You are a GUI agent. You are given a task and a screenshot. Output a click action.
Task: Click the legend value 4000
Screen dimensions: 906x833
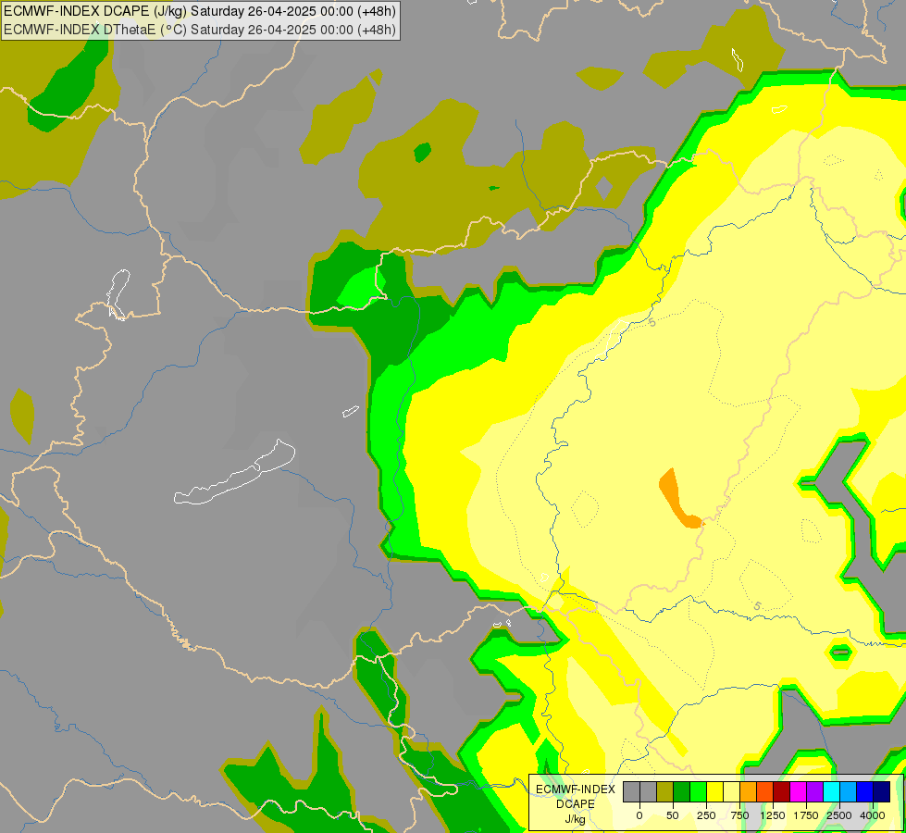873,815
